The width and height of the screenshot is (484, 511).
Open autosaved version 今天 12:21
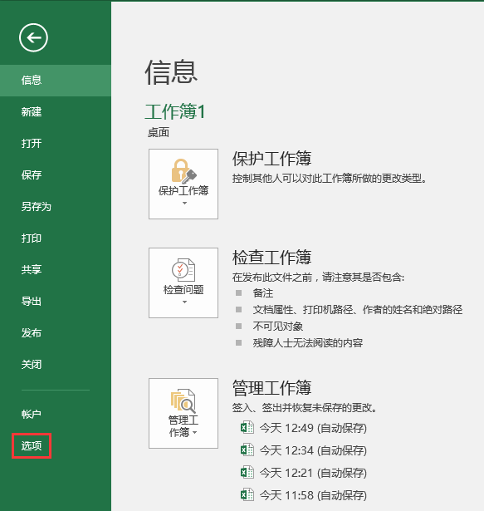313,473
